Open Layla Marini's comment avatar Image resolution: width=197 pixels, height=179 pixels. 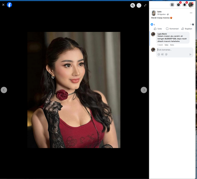(153, 34)
